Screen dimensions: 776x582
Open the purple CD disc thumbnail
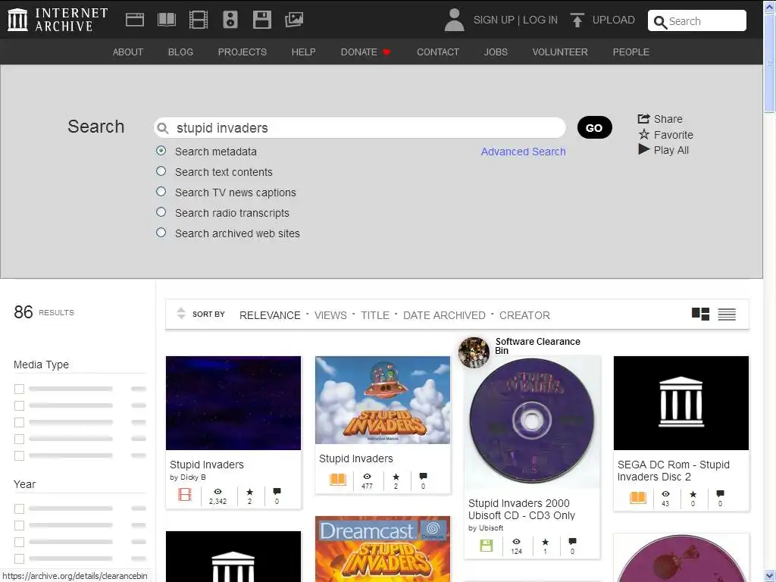pyautogui.click(x=532, y=422)
